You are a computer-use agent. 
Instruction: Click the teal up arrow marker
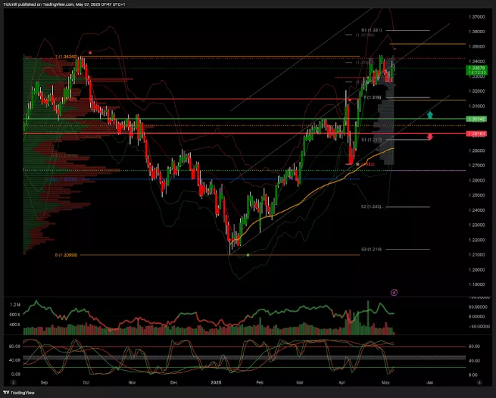coord(430,114)
